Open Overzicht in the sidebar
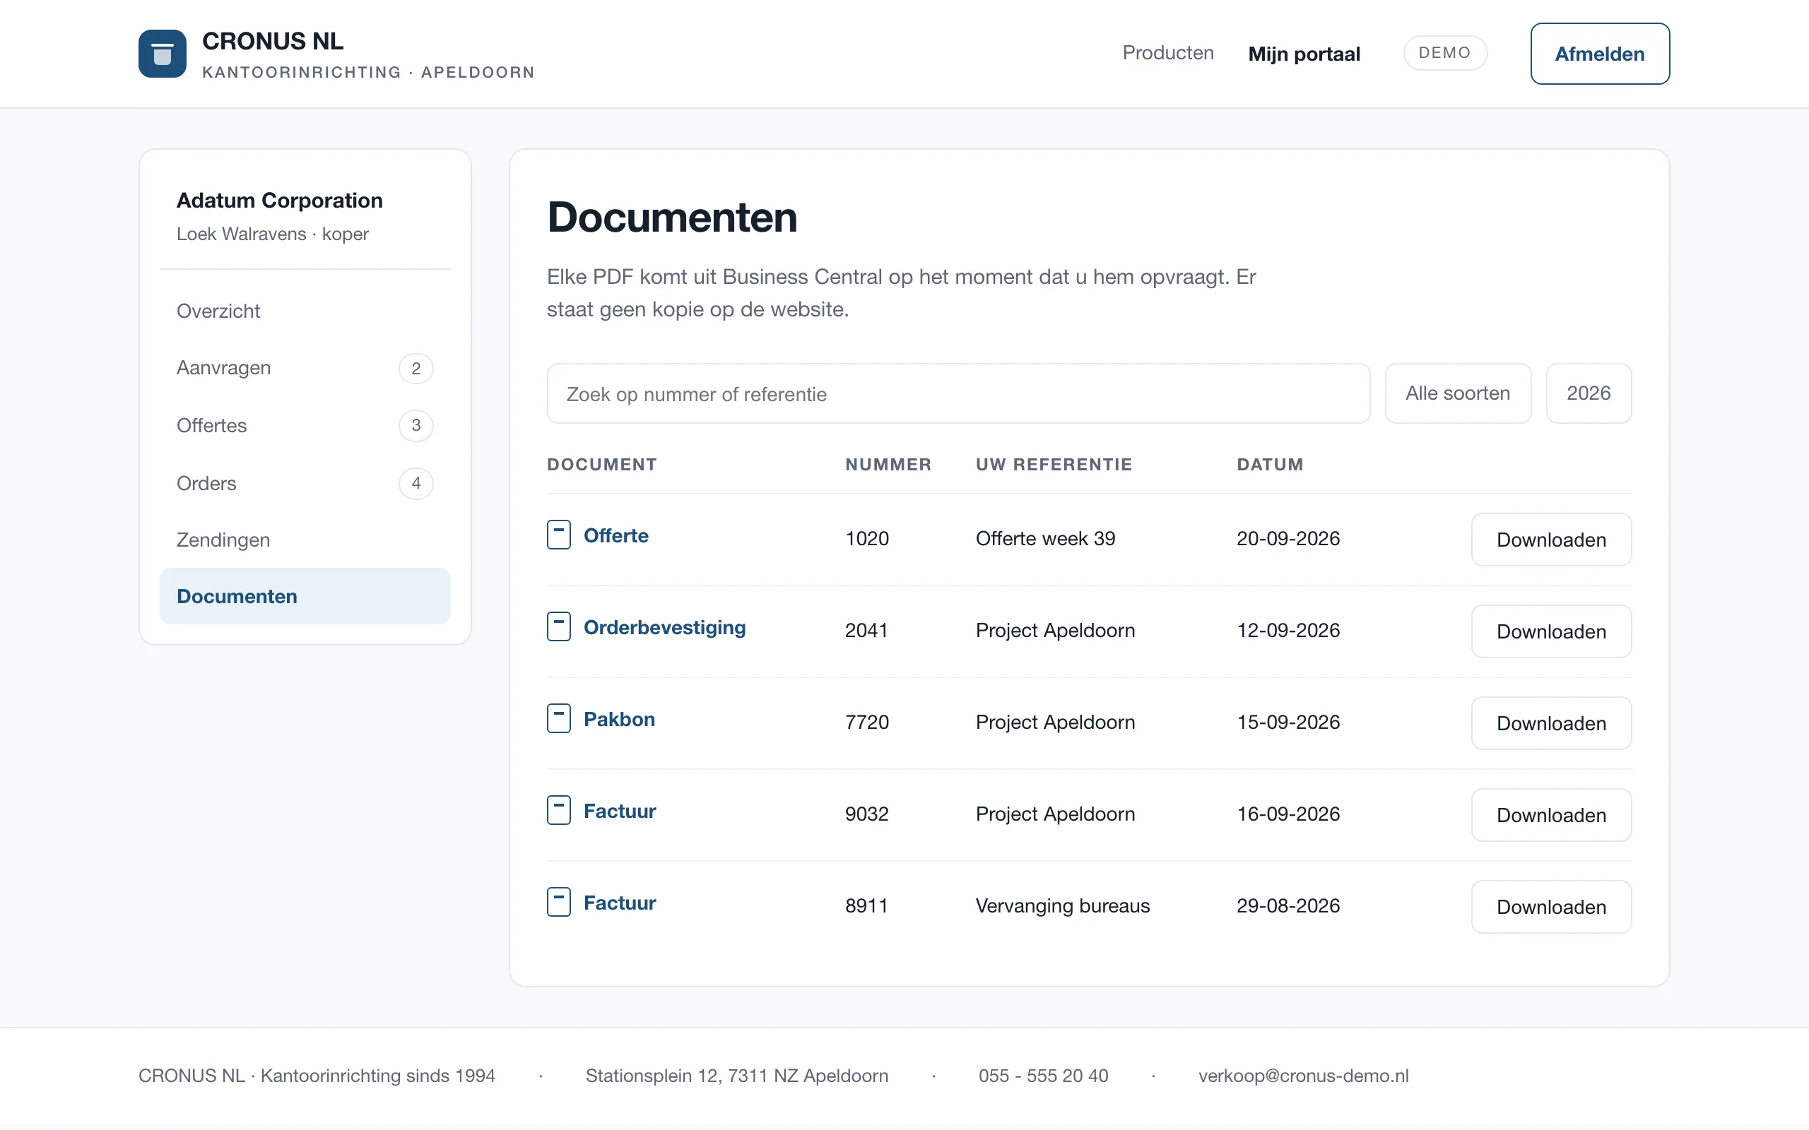This screenshot has width=1809, height=1130. point(305,311)
